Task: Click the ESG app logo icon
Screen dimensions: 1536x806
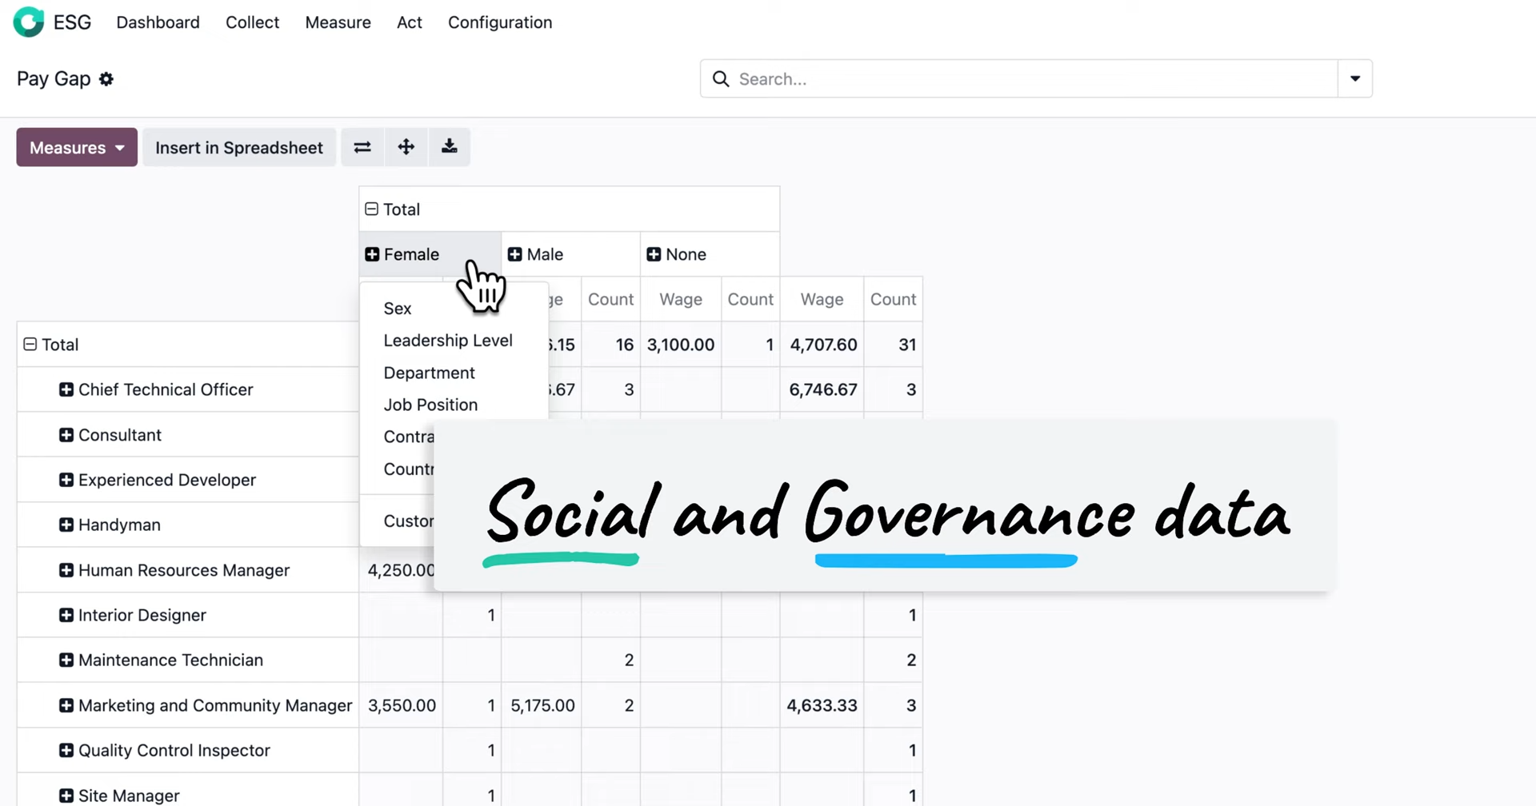Action: point(29,22)
